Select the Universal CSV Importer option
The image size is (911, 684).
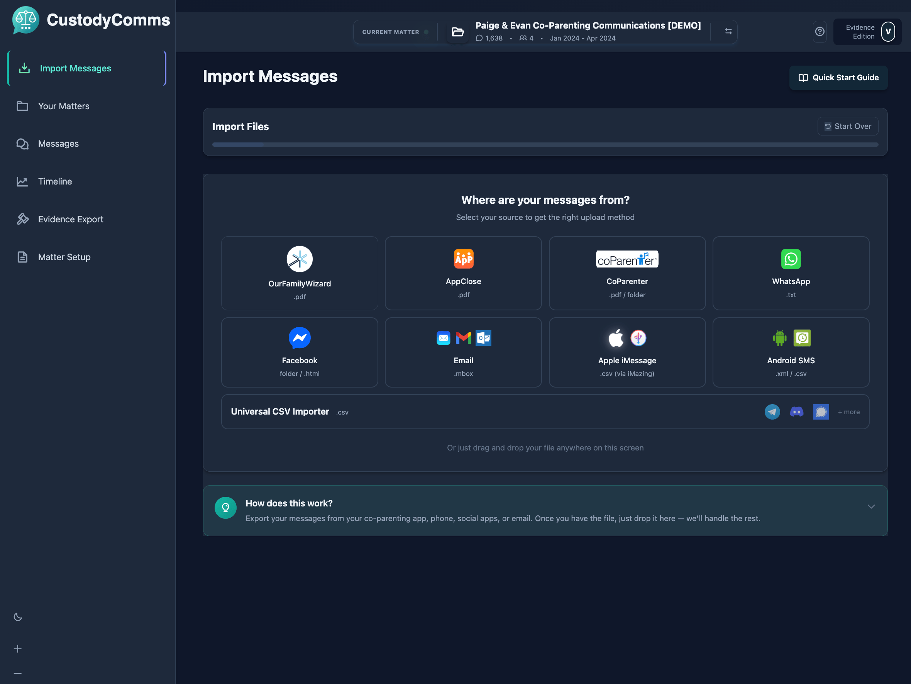click(545, 412)
